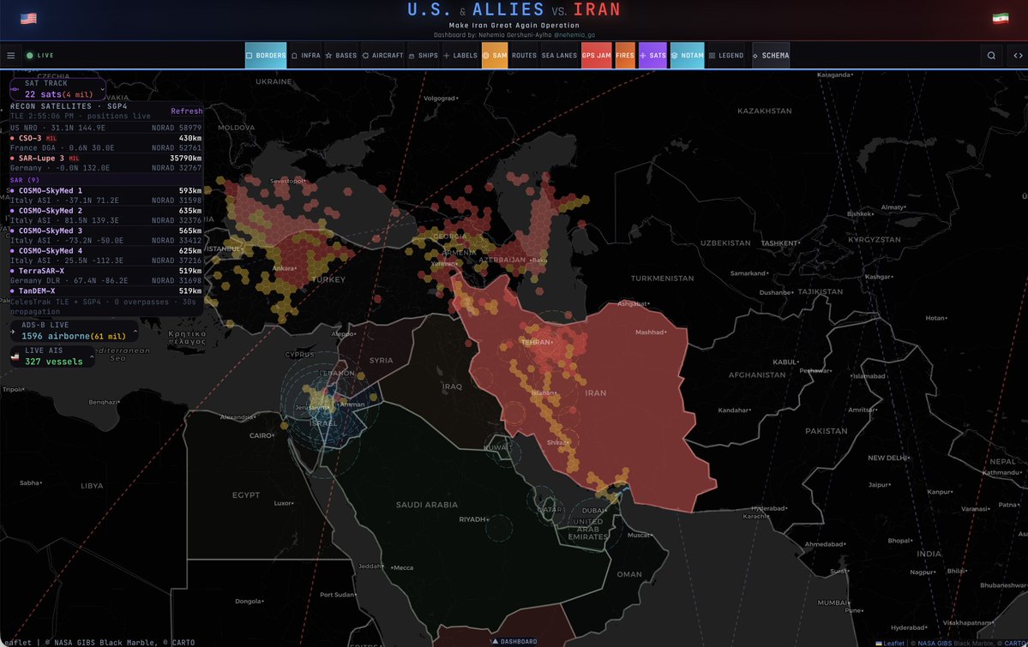Viewport: 1028px width, 647px height.
Task: Expand the LIVE AIS panel chevron
Action: [x=92, y=356]
